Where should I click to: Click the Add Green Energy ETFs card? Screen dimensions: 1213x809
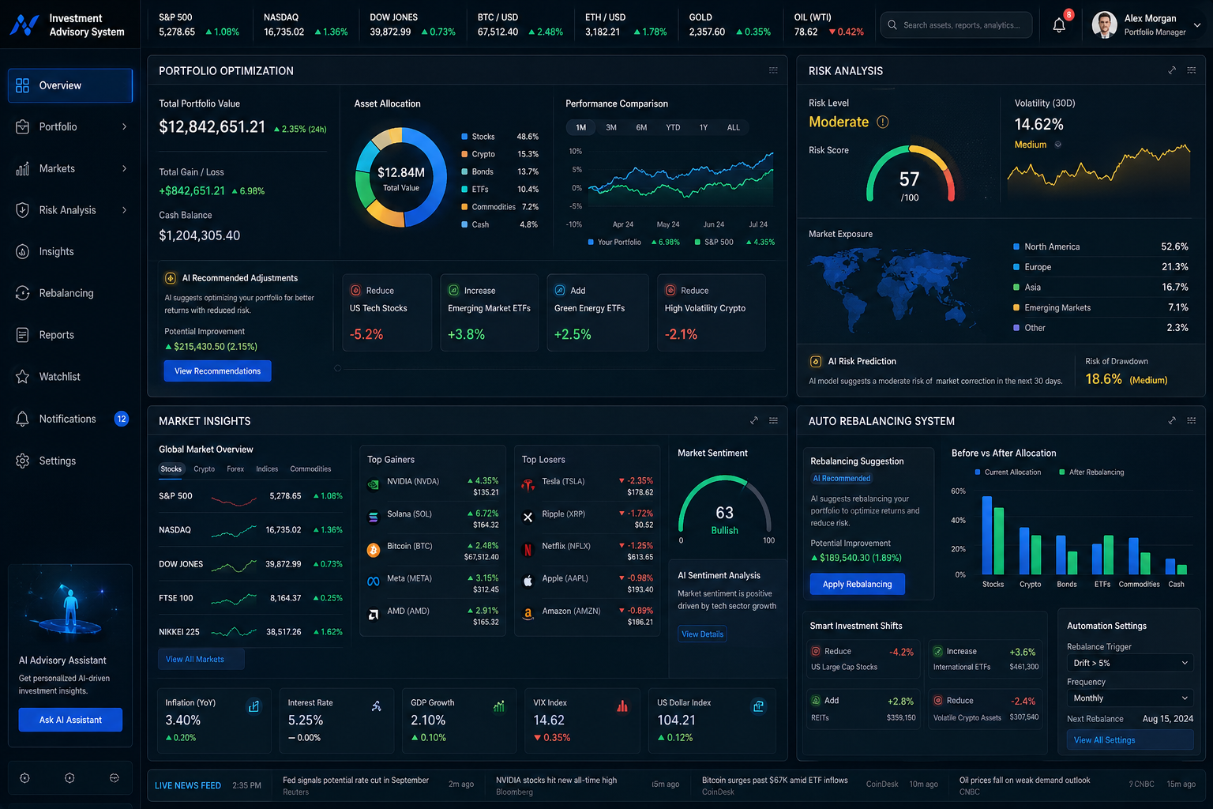pyautogui.click(x=598, y=312)
